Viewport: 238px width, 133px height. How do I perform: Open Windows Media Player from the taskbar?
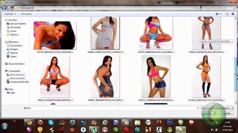coord(126,122)
